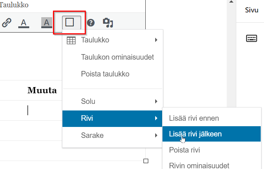Open the background color tool
The image size is (264, 169).
[46, 23]
